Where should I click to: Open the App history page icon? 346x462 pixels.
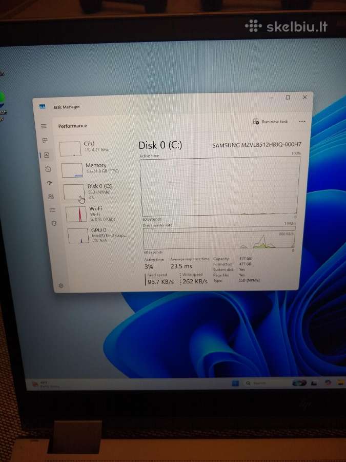[48, 169]
